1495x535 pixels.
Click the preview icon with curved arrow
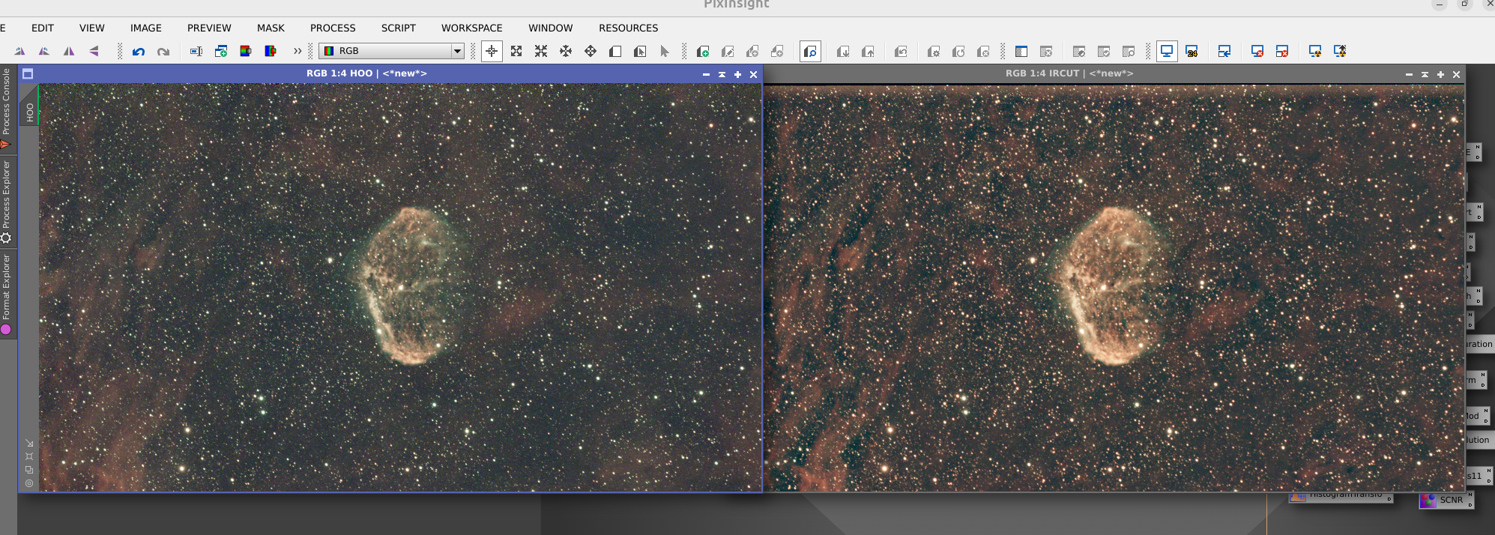[901, 52]
